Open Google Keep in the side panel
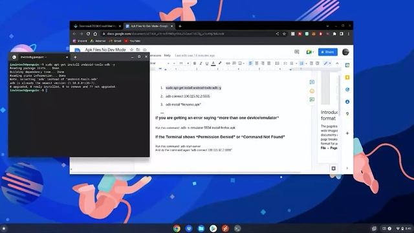The image size is (414, 233). pyautogui.click(x=347, y=78)
